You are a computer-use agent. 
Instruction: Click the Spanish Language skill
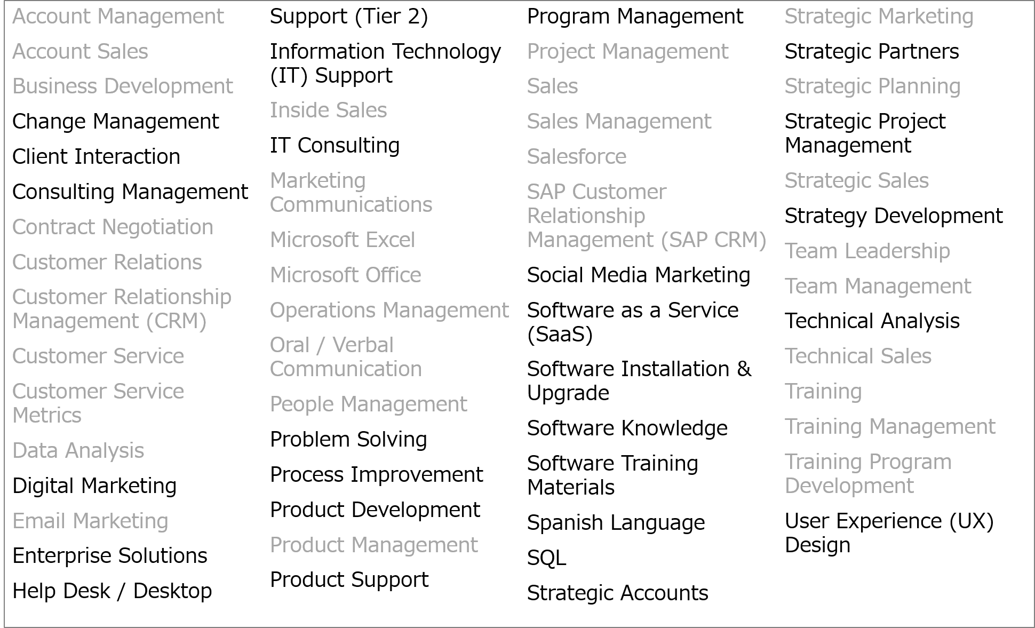click(616, 523)
